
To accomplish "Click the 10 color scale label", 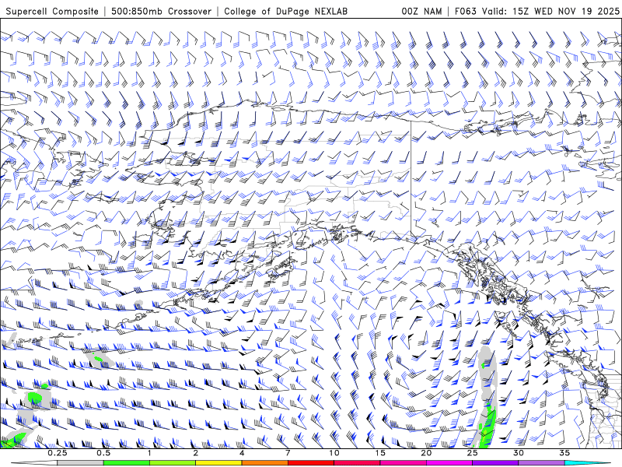I will [x=334, y=453].
